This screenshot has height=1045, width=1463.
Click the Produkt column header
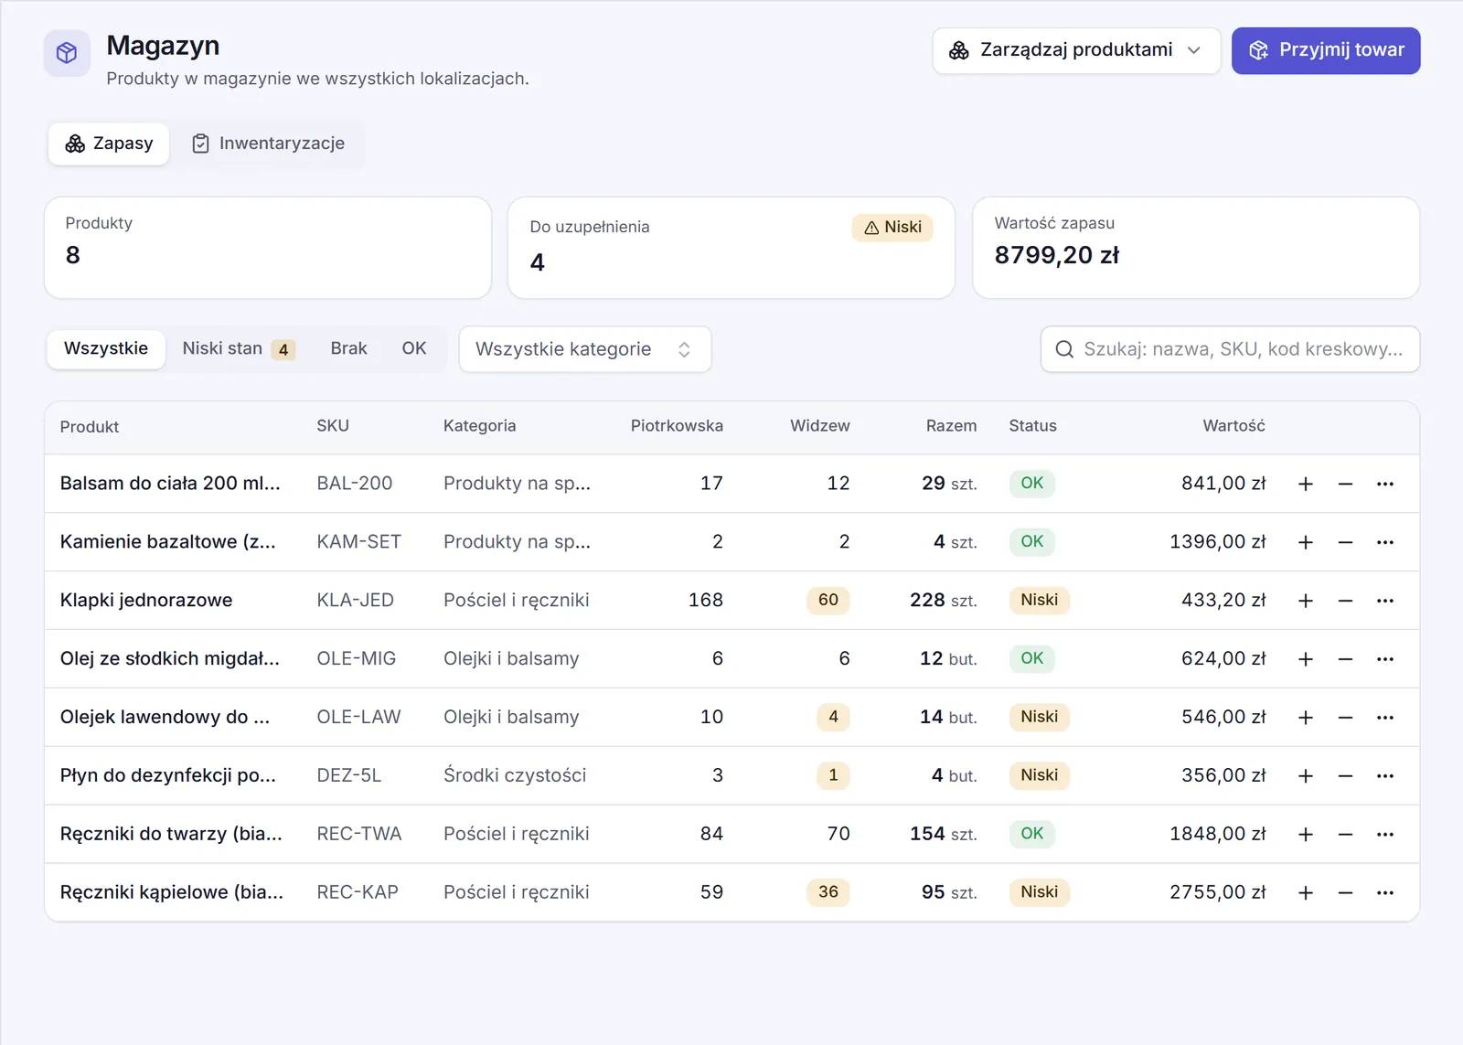90,427
